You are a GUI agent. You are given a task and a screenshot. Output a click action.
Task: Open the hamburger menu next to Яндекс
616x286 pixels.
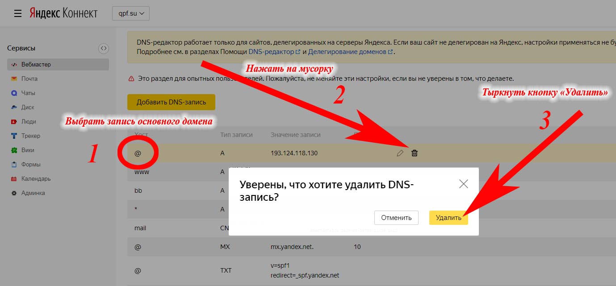pyautogui.click(x=17, y=13)
